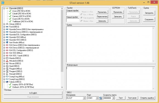Screen dimensions: 159x103
Task: Click the Стереть ошибки button
Action: (147, 98)
